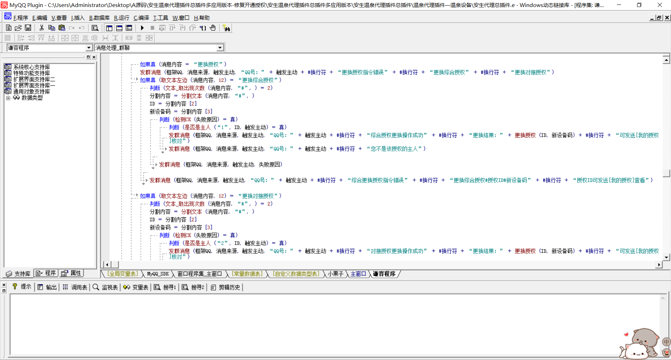Click the Open file folder icon
The image size is (671, 360).
point(18,28)
